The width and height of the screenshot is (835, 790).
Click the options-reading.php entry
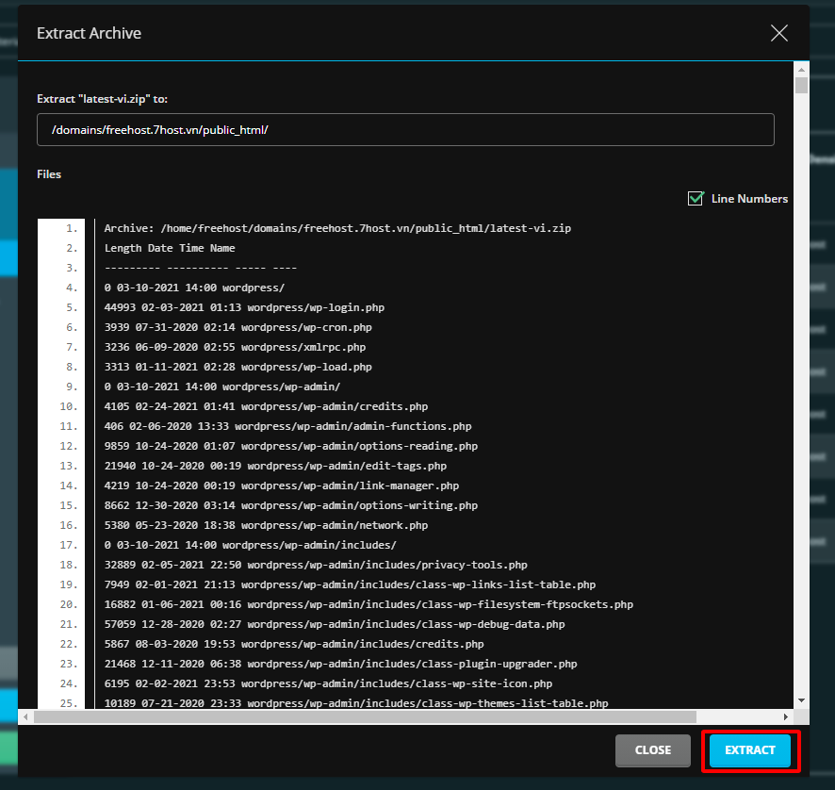[291, 446]
